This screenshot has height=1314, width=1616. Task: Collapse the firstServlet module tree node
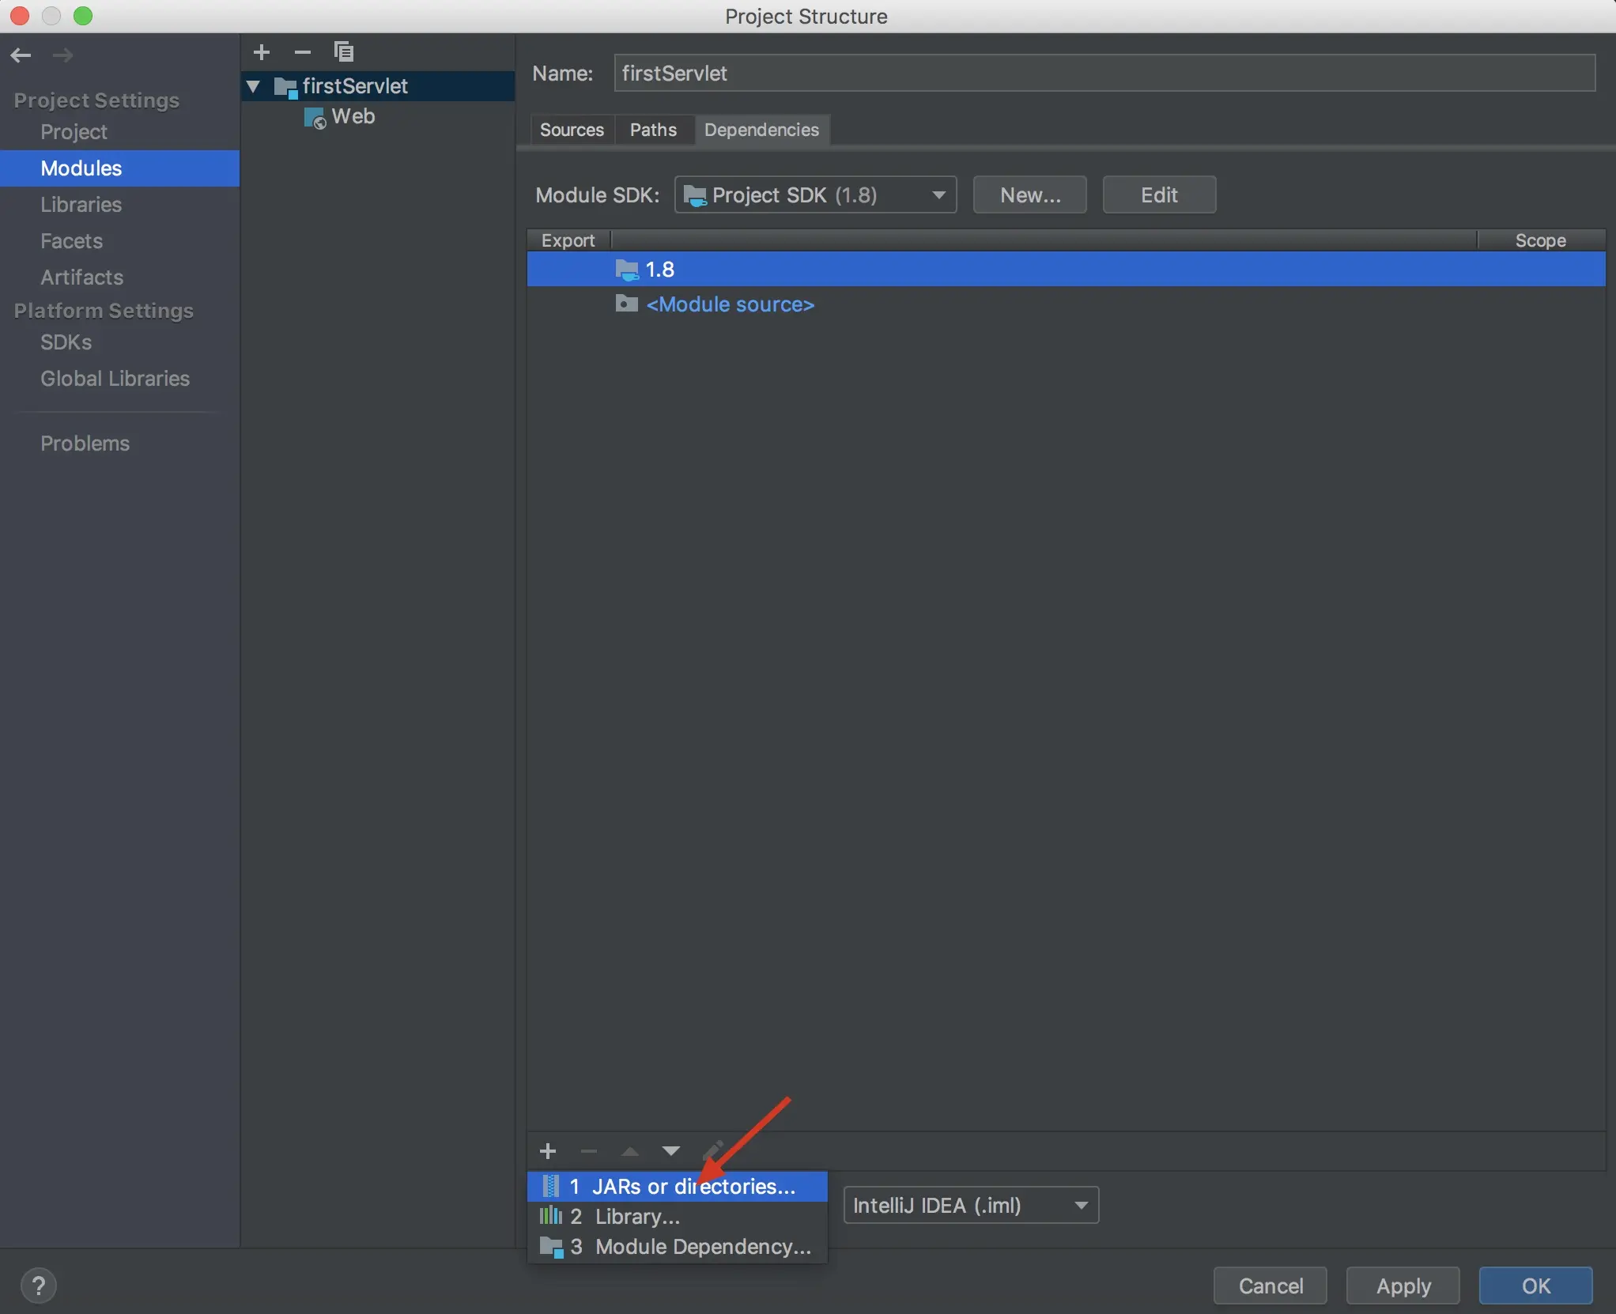click(x=254, y=86)
